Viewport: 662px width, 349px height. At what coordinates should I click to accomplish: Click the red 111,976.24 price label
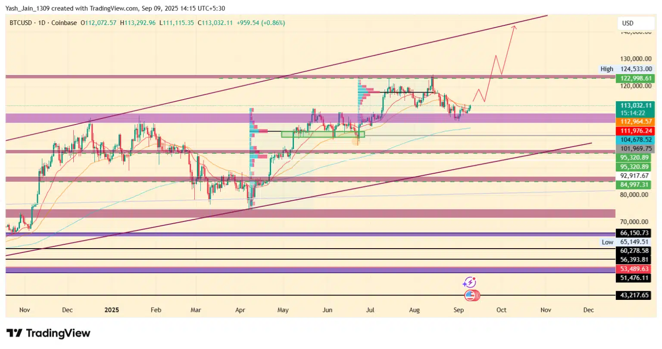click(x=635, y=131)
